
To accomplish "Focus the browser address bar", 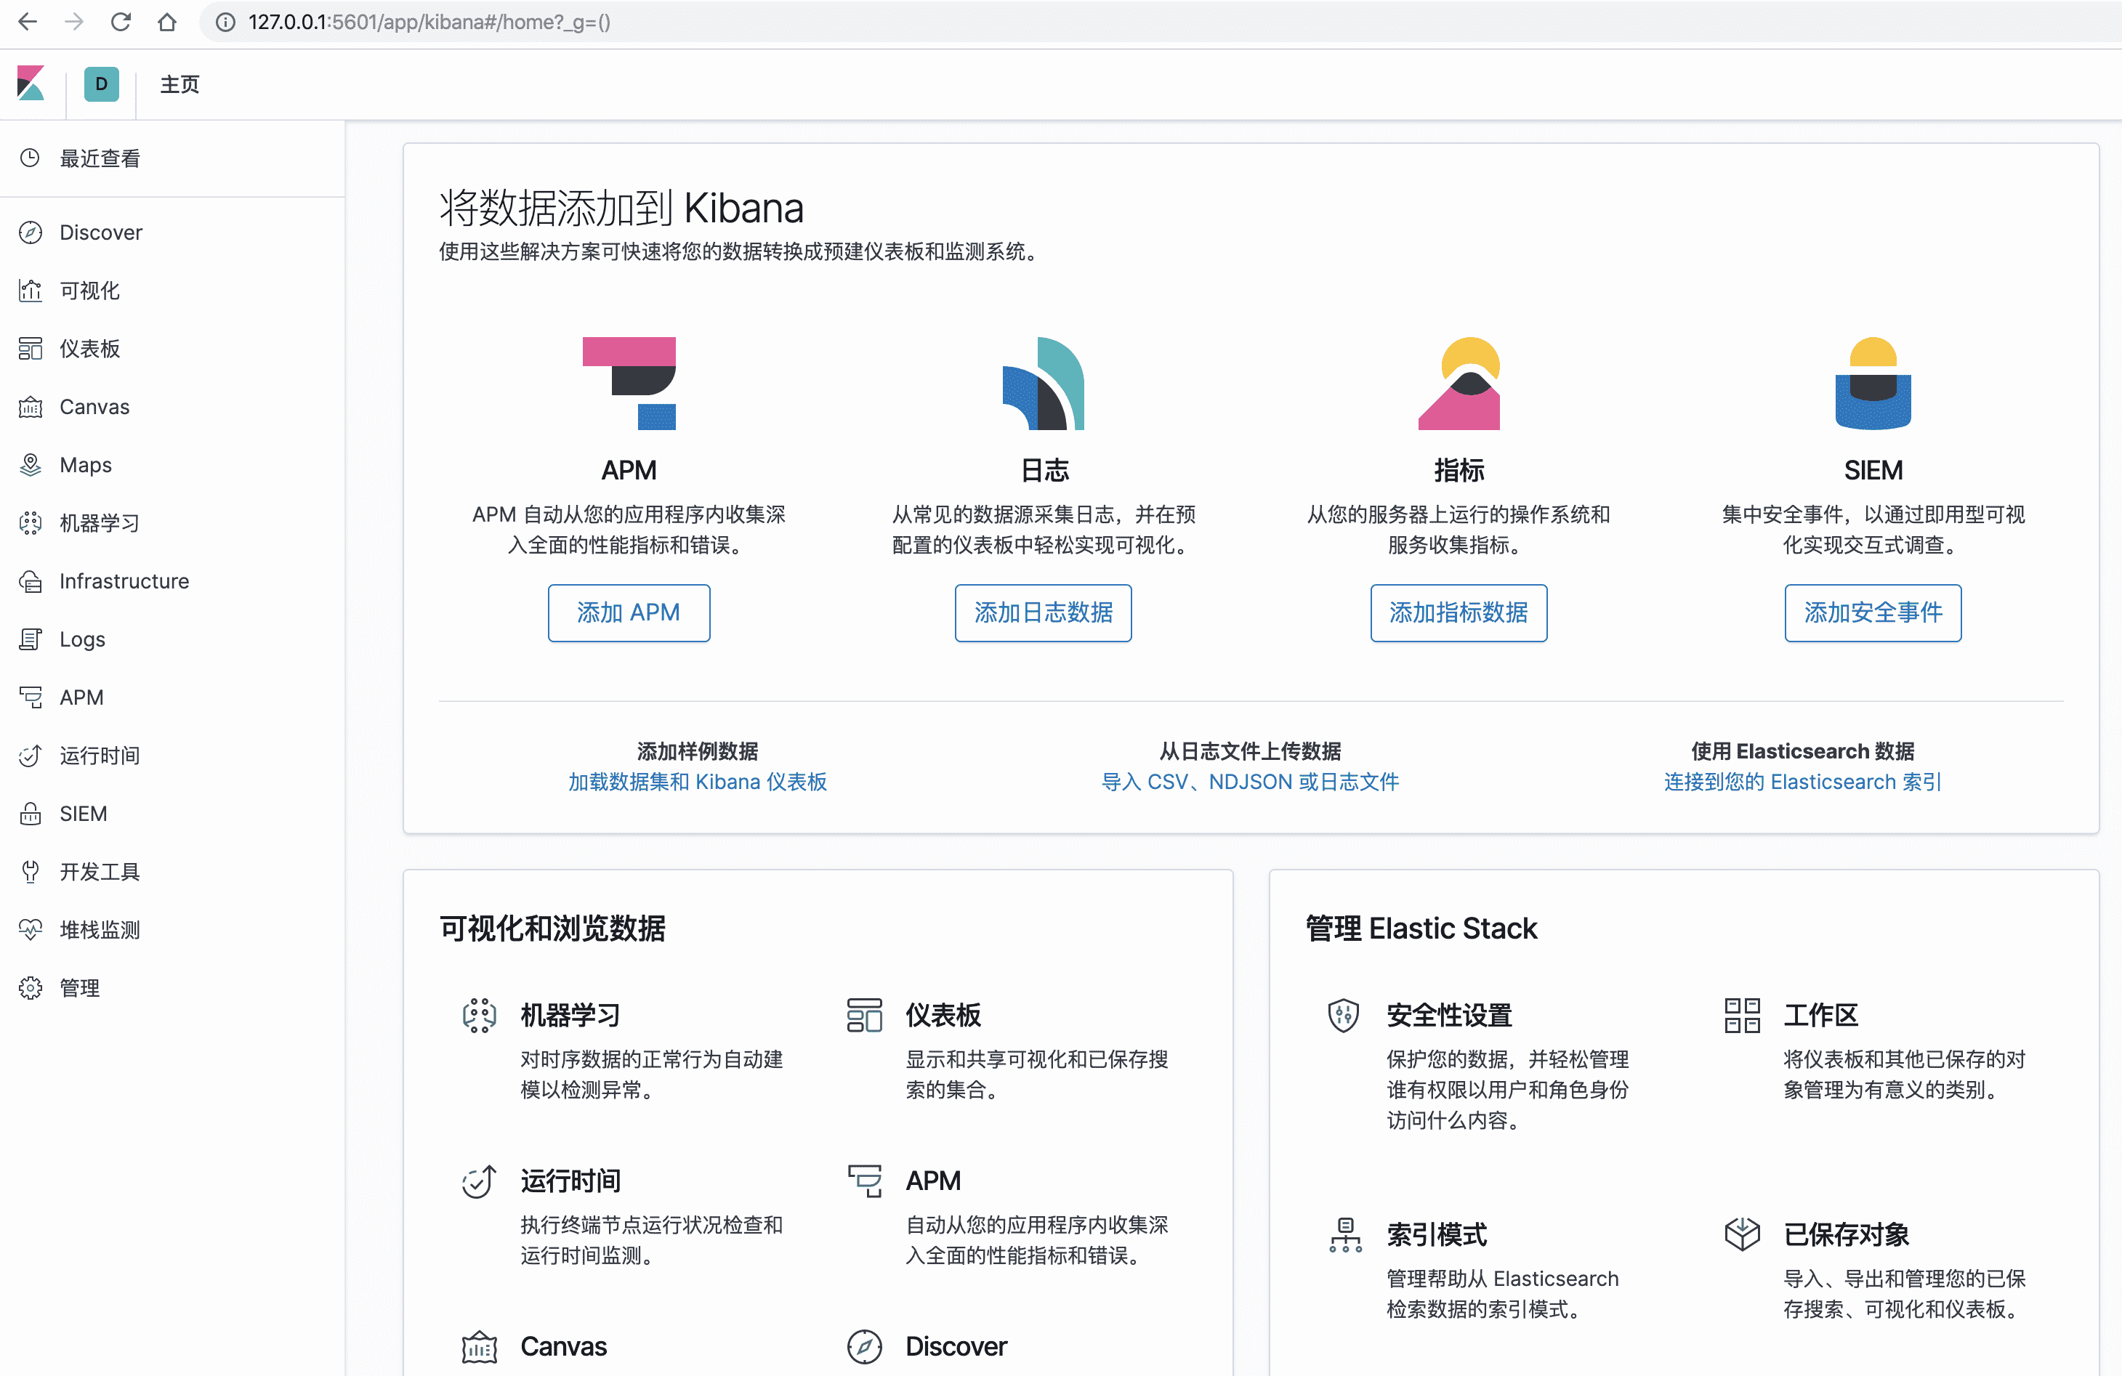I will pos(1159,23).
